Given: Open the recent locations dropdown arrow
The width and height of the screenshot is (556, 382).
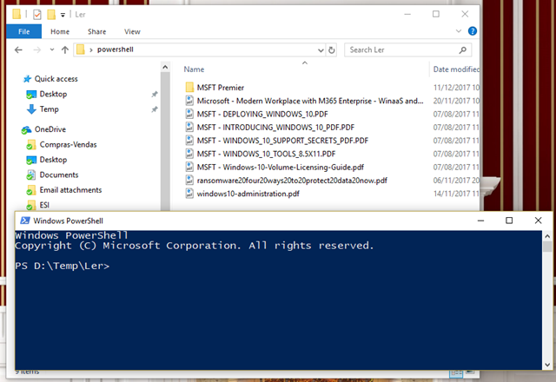Looking at the screenshot, I should (52, 49).
